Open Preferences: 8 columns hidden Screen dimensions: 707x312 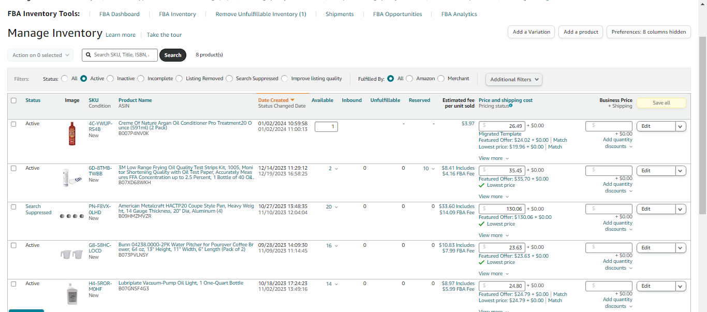(x=649, y=32)
